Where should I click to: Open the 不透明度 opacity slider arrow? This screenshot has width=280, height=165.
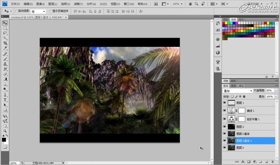coord(276,91)
